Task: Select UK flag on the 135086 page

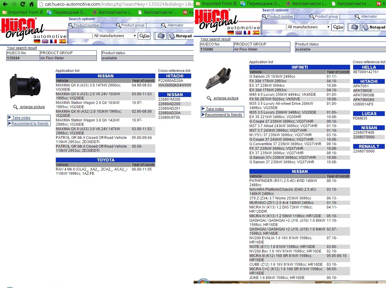Action: pyautogui.click(x=239, y=33)
